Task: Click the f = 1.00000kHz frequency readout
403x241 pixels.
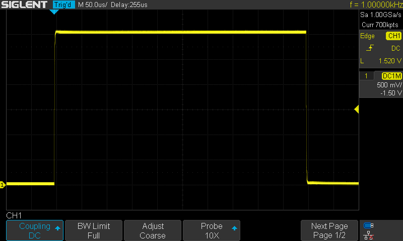Action: pos(376,5)
